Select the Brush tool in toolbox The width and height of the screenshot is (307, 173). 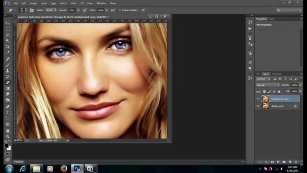pos(8,65)
